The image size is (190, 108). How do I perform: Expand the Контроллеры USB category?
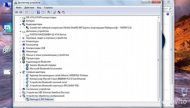[20, 48]
